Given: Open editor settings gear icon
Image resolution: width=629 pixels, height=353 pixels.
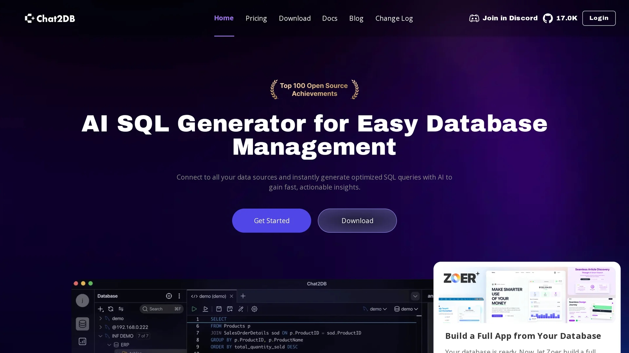Looking at the screenshot, I should tap(254, 309).
